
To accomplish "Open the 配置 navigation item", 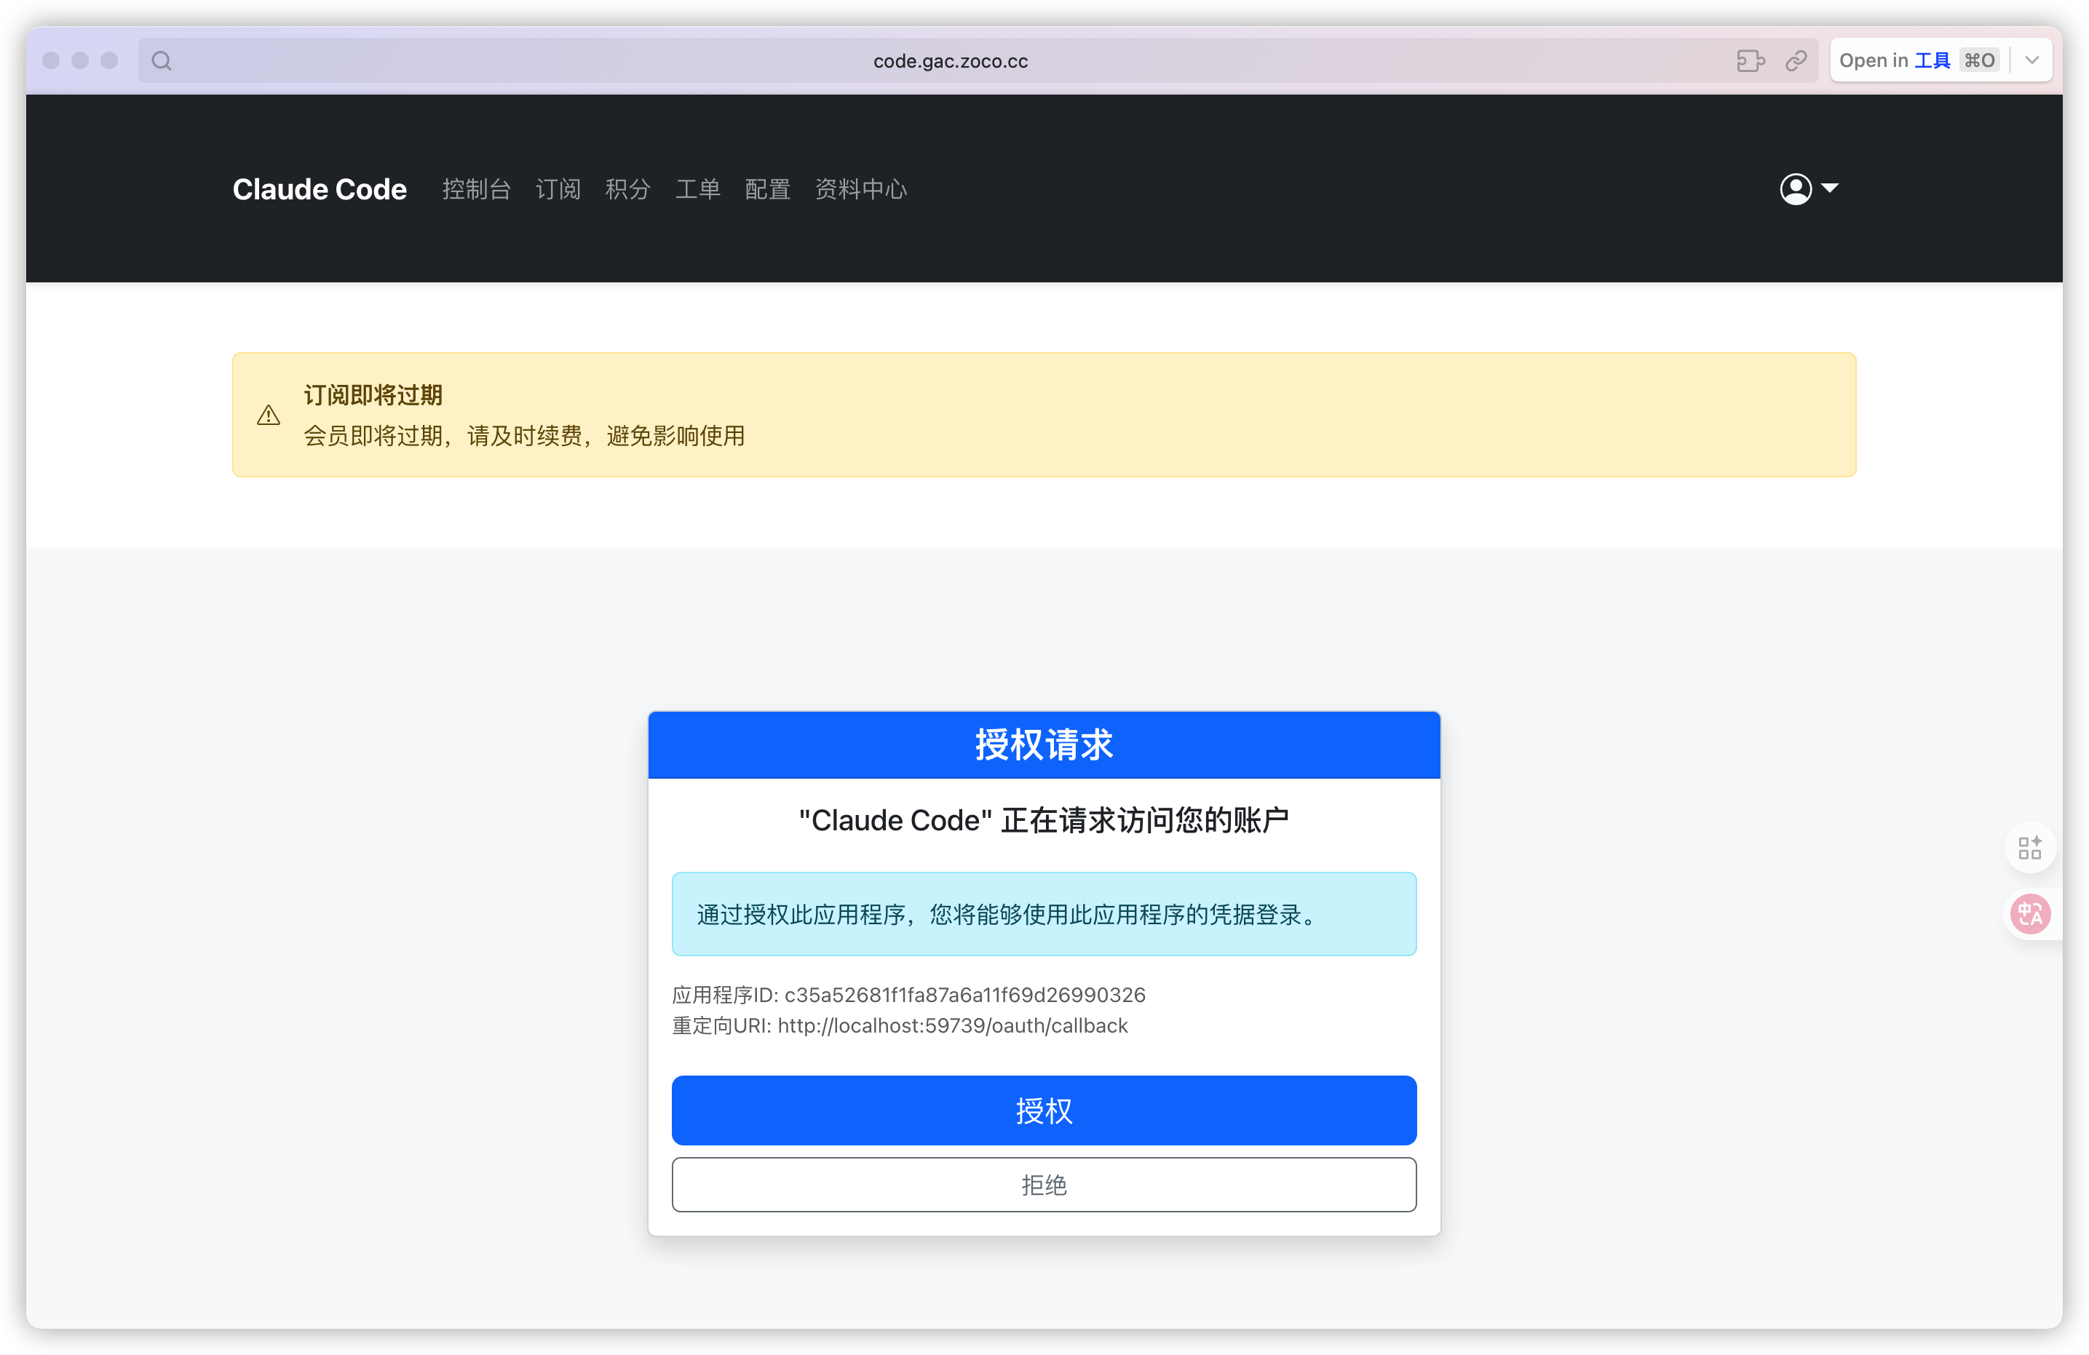I will 767,188.
